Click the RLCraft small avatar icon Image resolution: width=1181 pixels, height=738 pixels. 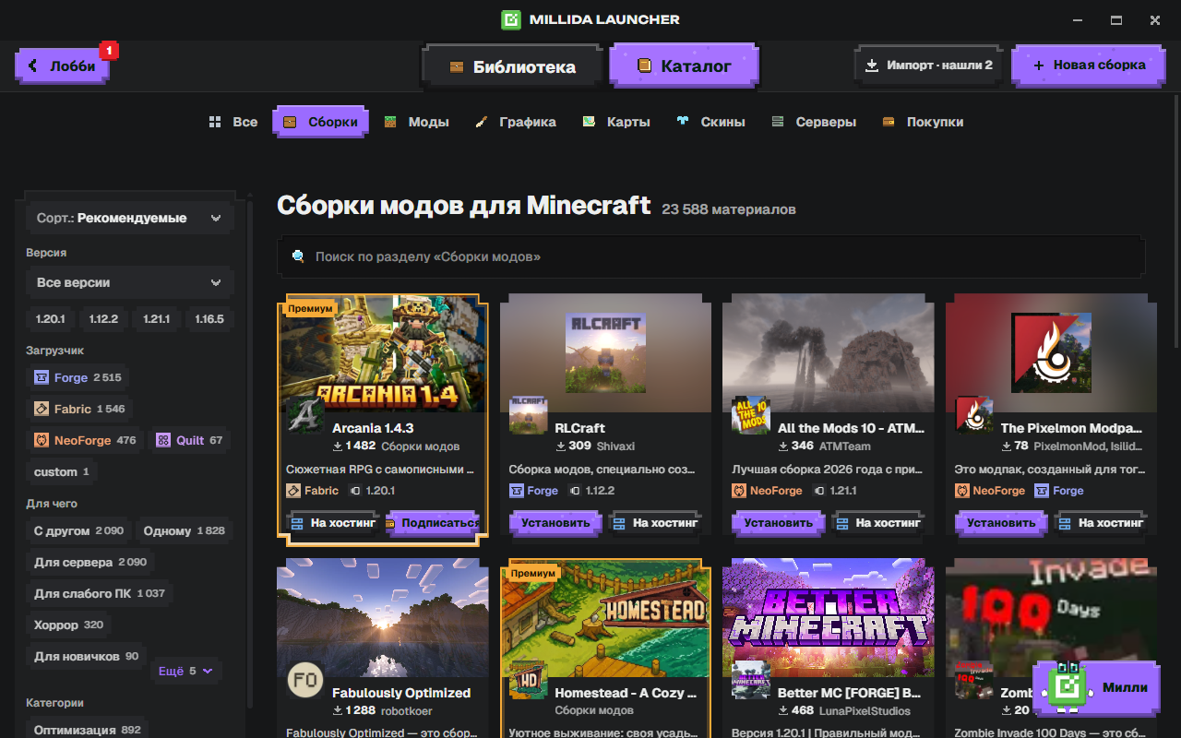pos(529,415)
